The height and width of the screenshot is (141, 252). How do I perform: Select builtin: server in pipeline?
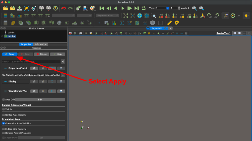[x=11, y=32]
